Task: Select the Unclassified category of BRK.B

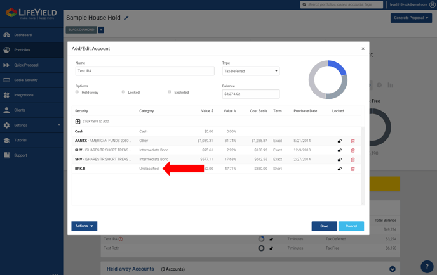Action: click(x=149, y=169)
